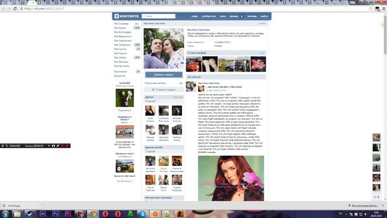The image size is (387, 218).
Task: Open 'Мои Закладки' in left sidebar
Action: click(x=121, y=62)
